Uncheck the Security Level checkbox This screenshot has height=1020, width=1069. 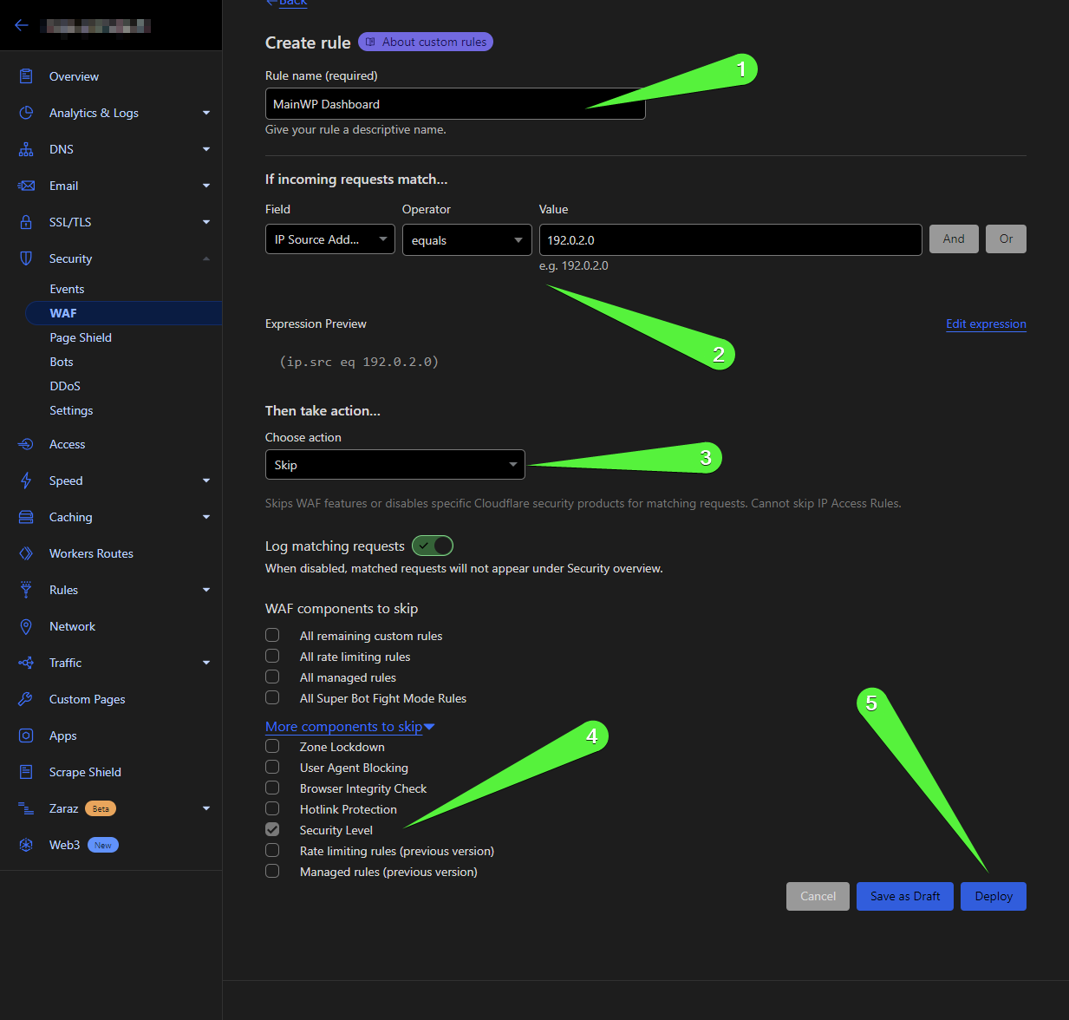pos(271,828)
